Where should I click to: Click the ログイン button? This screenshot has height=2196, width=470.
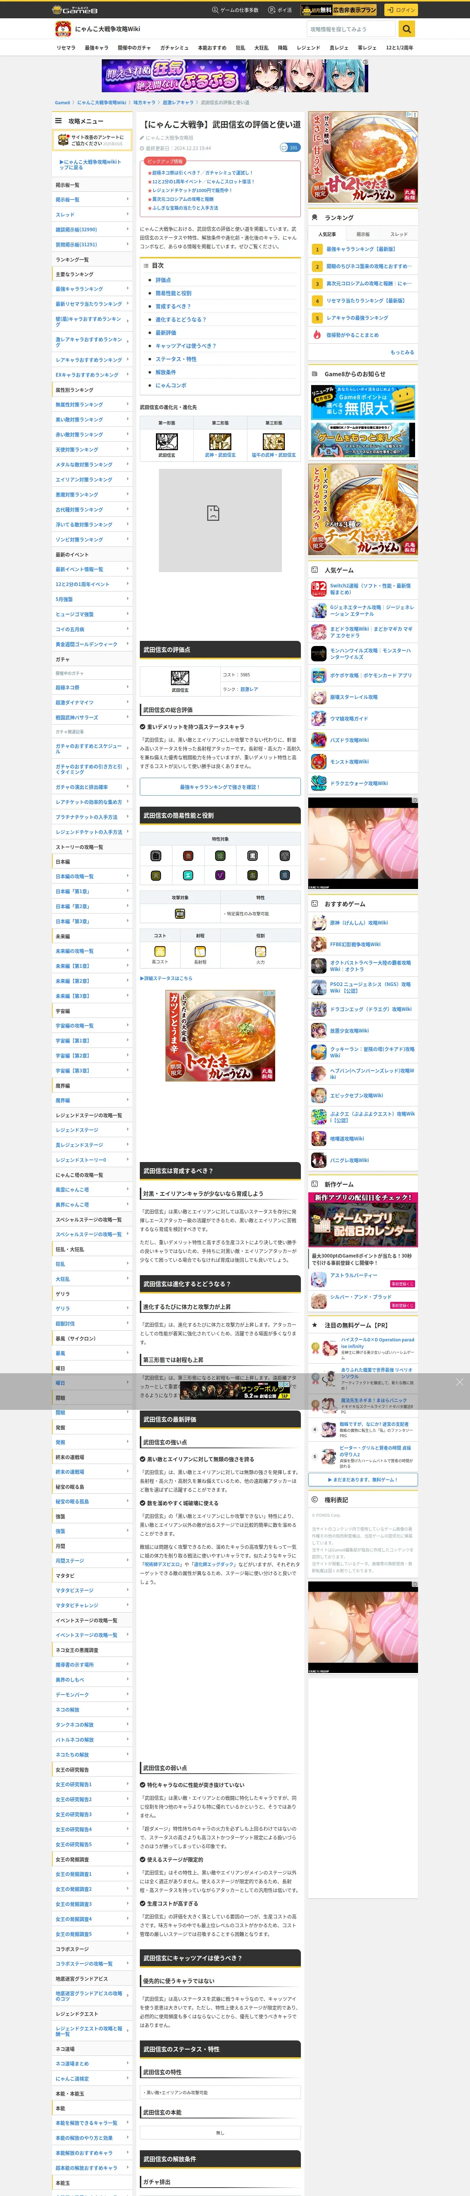[x=400, y=10]
